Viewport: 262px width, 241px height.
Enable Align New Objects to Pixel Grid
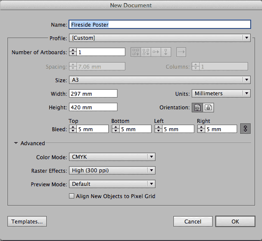72,196
